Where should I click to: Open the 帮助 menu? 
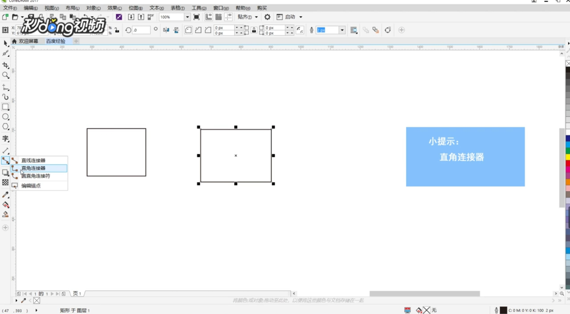[x=243, y=8]
